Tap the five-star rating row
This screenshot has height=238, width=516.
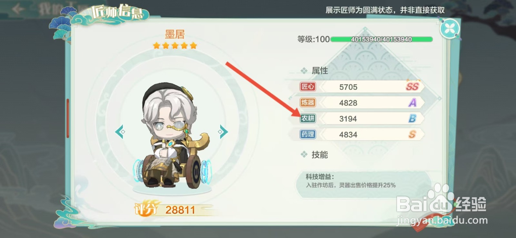[175, 45]
